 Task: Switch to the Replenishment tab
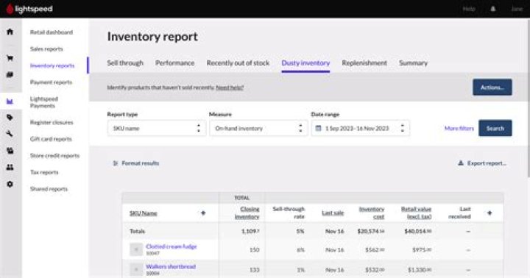pyautogui.click(x=364, y=63)
